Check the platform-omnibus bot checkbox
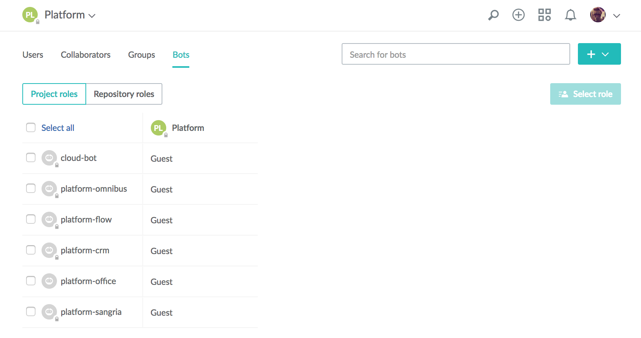The width and height of the screenshot is (641, 338). point(31,188)
